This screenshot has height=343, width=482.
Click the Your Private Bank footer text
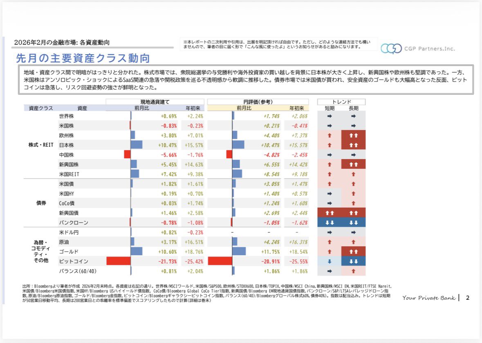[429, 298]
